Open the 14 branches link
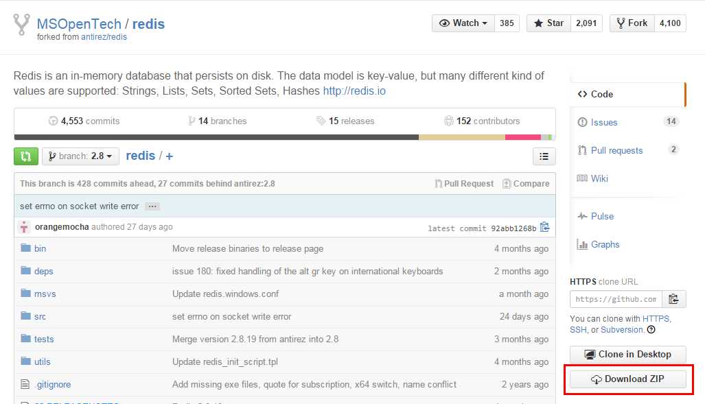 (x=217, y=121)
